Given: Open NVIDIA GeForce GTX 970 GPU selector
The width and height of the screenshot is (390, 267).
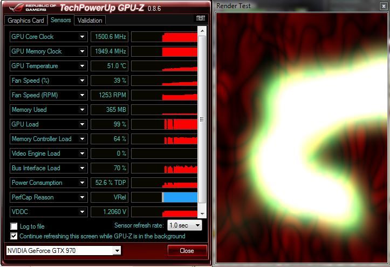Looking at the screenshot, I should point(64,251).
